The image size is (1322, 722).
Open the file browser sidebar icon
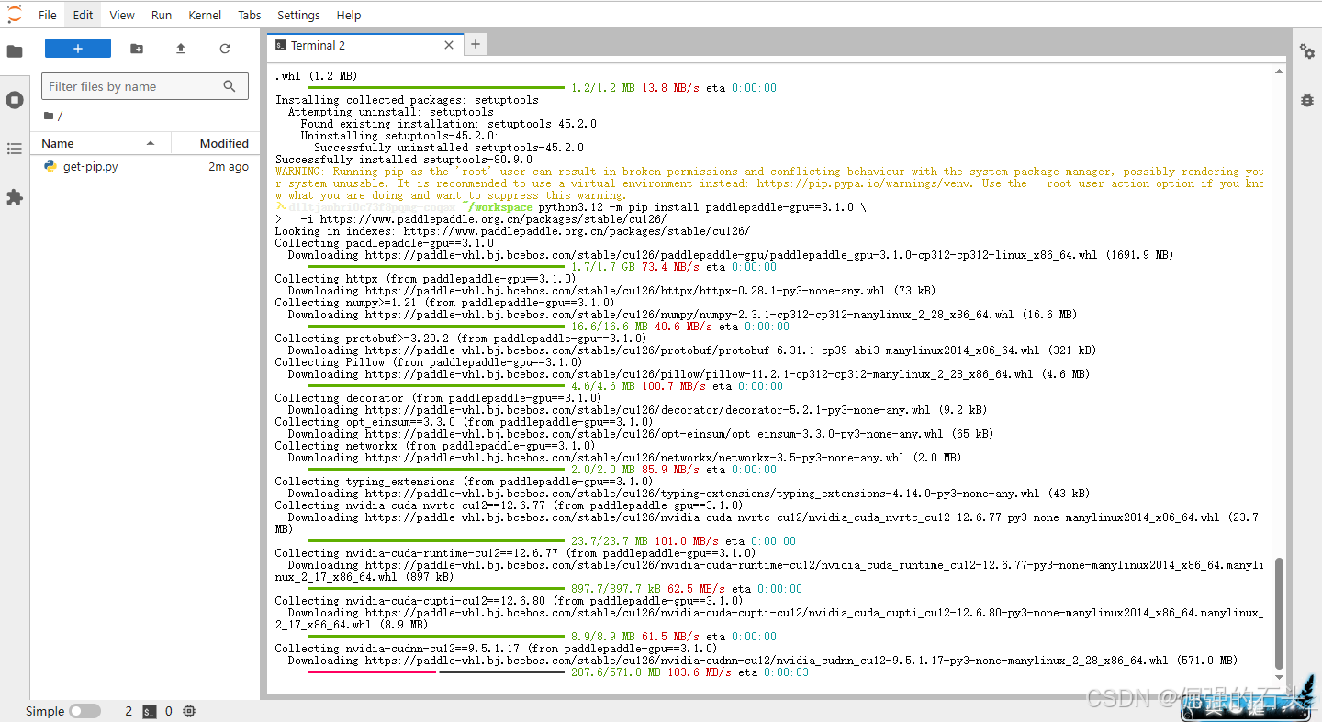[x=15, y=51]
